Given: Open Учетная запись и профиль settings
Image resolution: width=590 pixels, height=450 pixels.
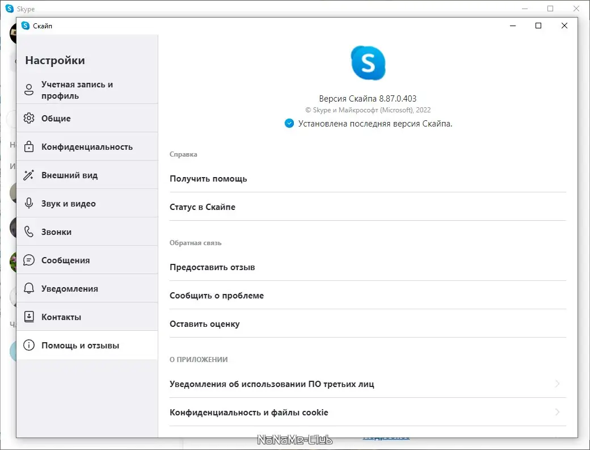Looking at the screenshot, I should (87, 90).
